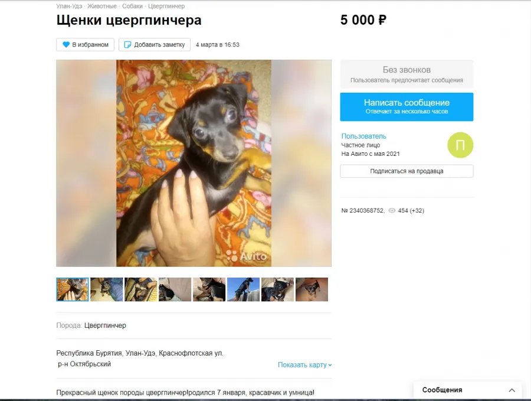
Task: Click the eye views counter icon
Action: [x=392, y=210]
